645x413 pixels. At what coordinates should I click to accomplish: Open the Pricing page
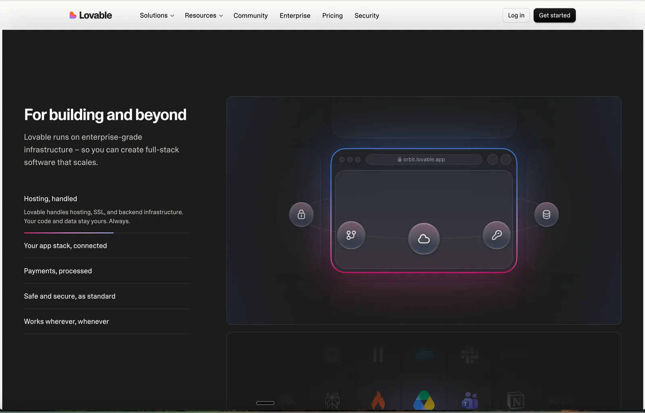tap(333, 15)
